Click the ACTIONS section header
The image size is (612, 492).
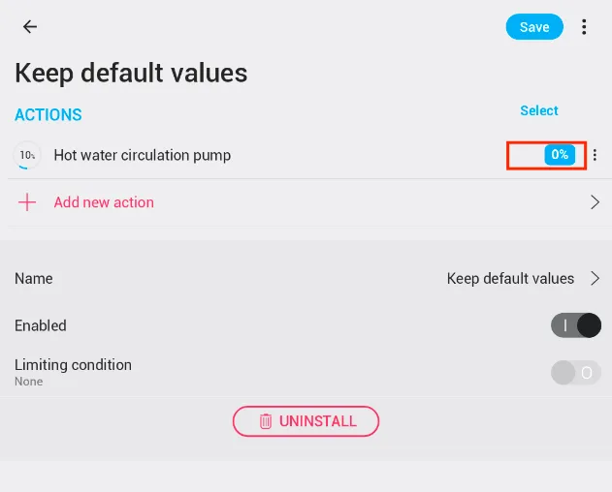tap(48, 115)
